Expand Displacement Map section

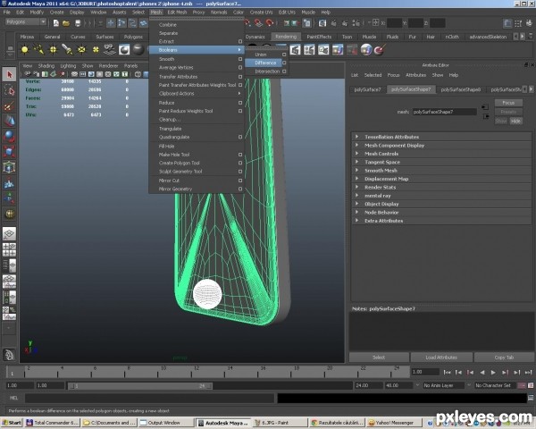click(x=356, y=179)
